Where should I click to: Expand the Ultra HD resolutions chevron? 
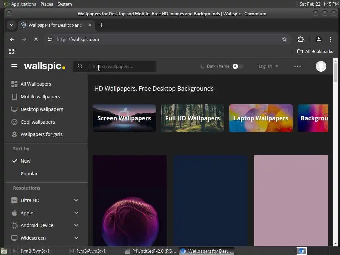[x=76, y=200]
